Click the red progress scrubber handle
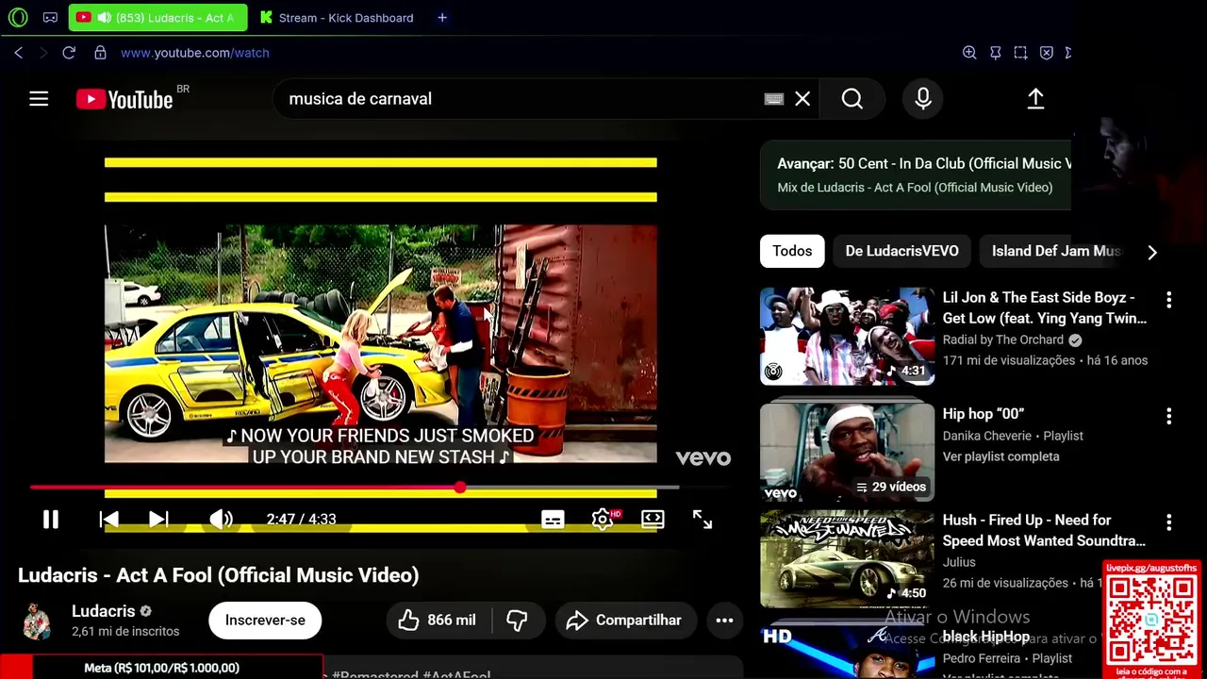 [x=459, y=488]
